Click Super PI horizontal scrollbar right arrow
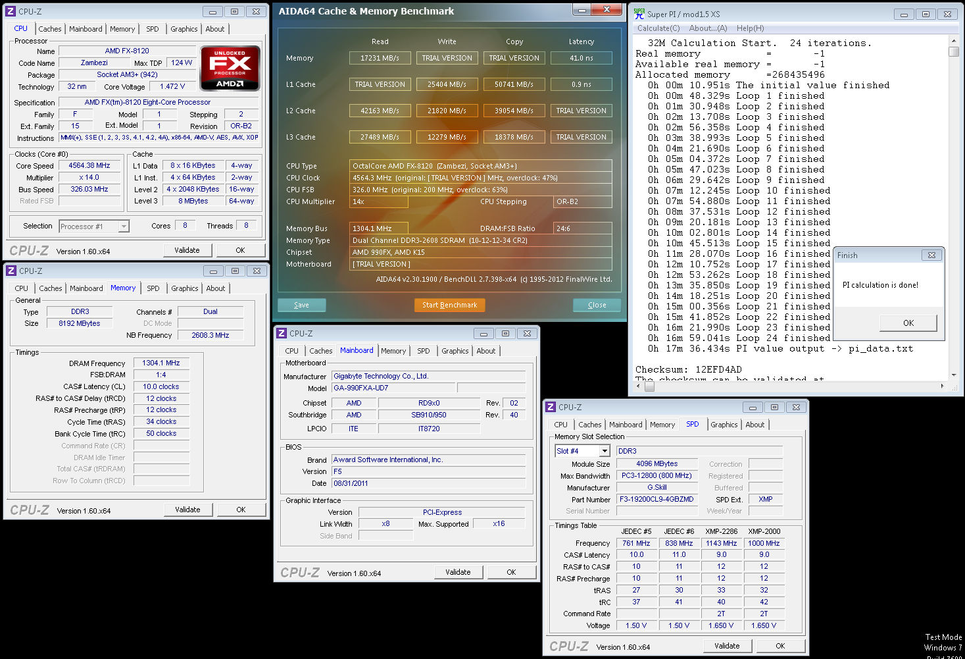Screen dimensions: 965x659 click(x=943, y=386)
